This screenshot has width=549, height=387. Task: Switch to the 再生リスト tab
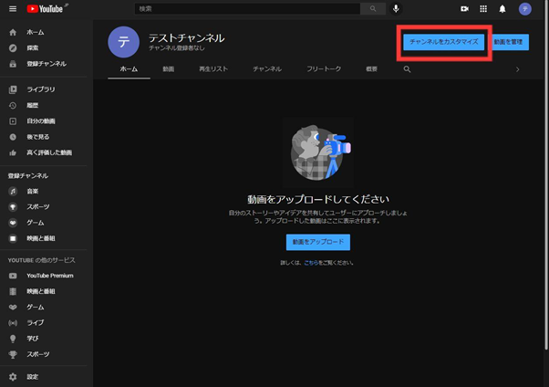coord(213,69)
